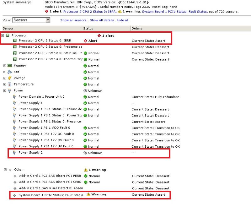Collapse the Other sensor group
This screenshot has width=251, height=223.
pyautogui.click(x=5, y=170)
